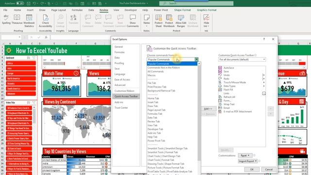Viewport: 311px width, 175px height.
Task: Open the Insert ribbon tab
Action: point(30,10)
